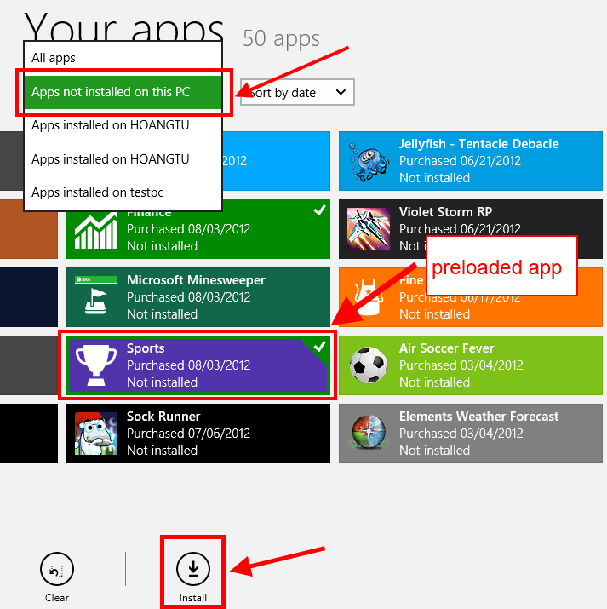The width and height of the screenshot is (607, 609).
Task: Choose Apps installed on testpc
Action: [x=123, y=192]
